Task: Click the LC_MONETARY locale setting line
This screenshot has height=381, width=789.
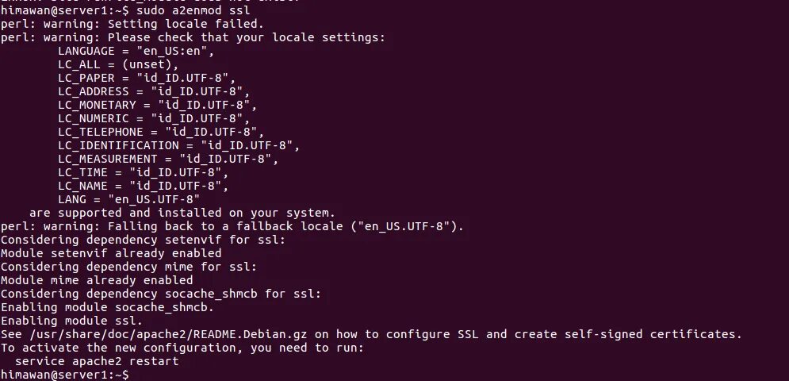Action: (158, 105)
